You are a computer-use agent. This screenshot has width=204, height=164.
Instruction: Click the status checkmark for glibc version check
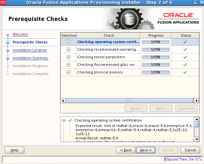pos(185,65)
